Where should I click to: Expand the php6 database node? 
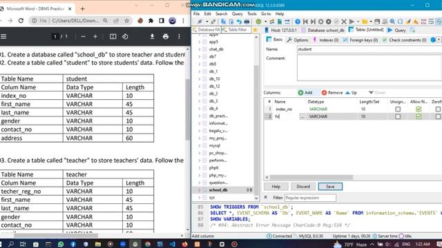pyautogui.click(x=200, y=168)
